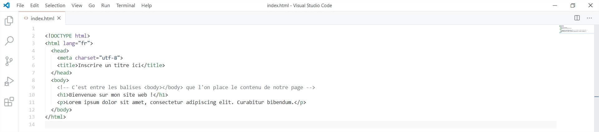Select the index.html editor tab
Image resolution: width=599 pixels, height=132 pixels.
[x=42, y=18]
